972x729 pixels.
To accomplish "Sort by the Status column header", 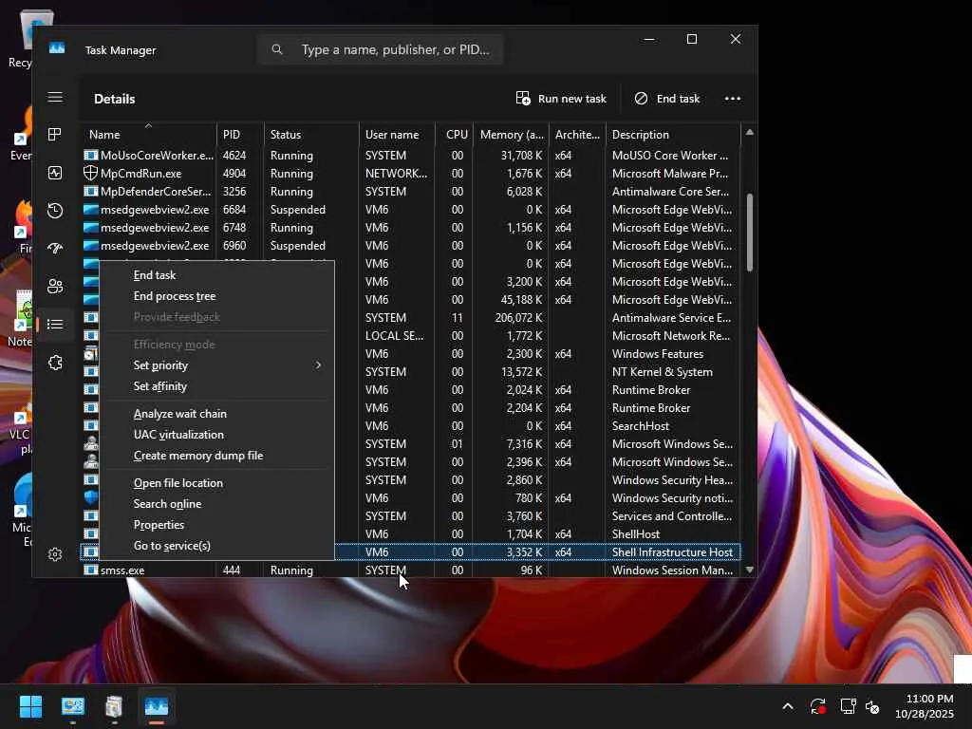I will point(311,135).
